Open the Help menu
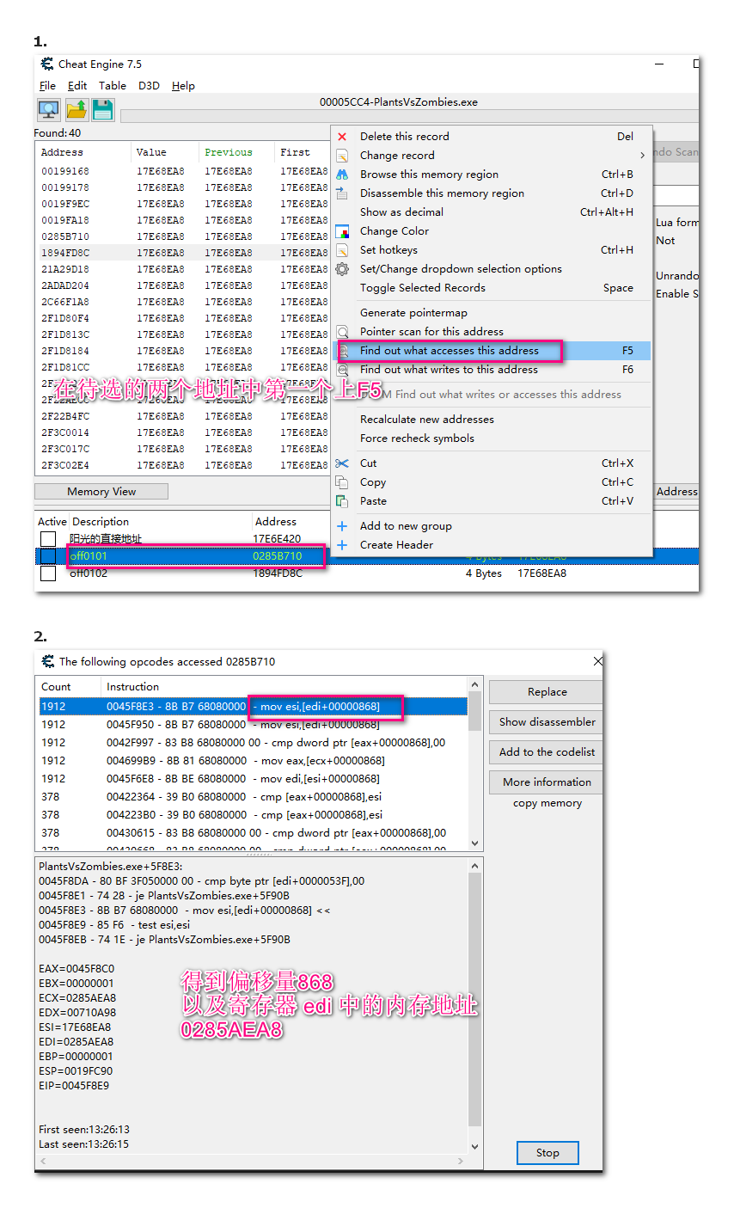Viewport: 734px width, 1208px height. pos(183,86)
